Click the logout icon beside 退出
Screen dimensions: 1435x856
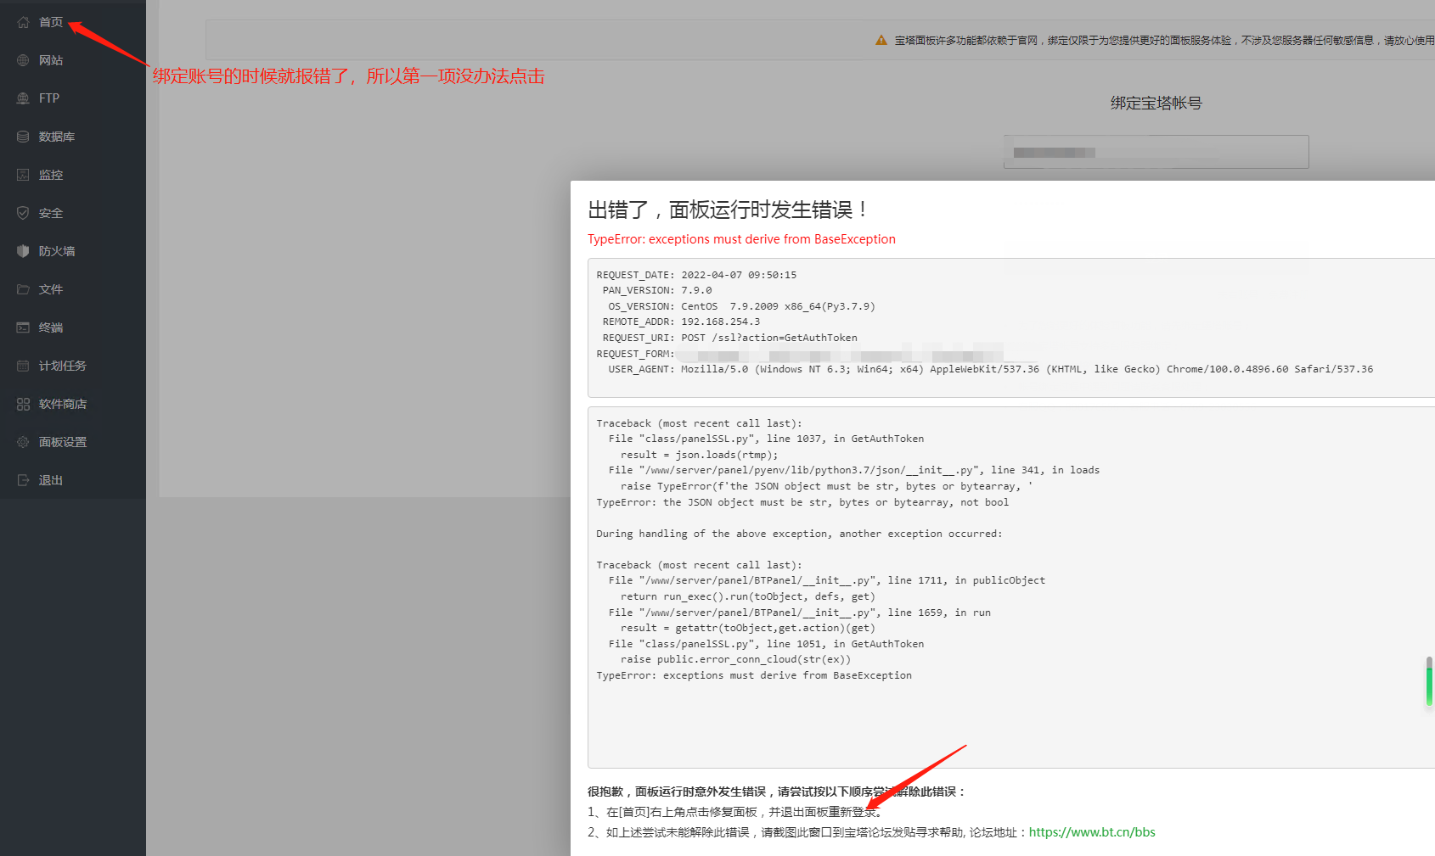23,480
